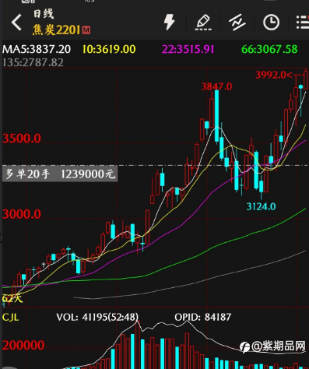This screenshot has height=369, width=309.
Task: Tap the OPID: 84187 open interest readout
Action: click(202, 317)
